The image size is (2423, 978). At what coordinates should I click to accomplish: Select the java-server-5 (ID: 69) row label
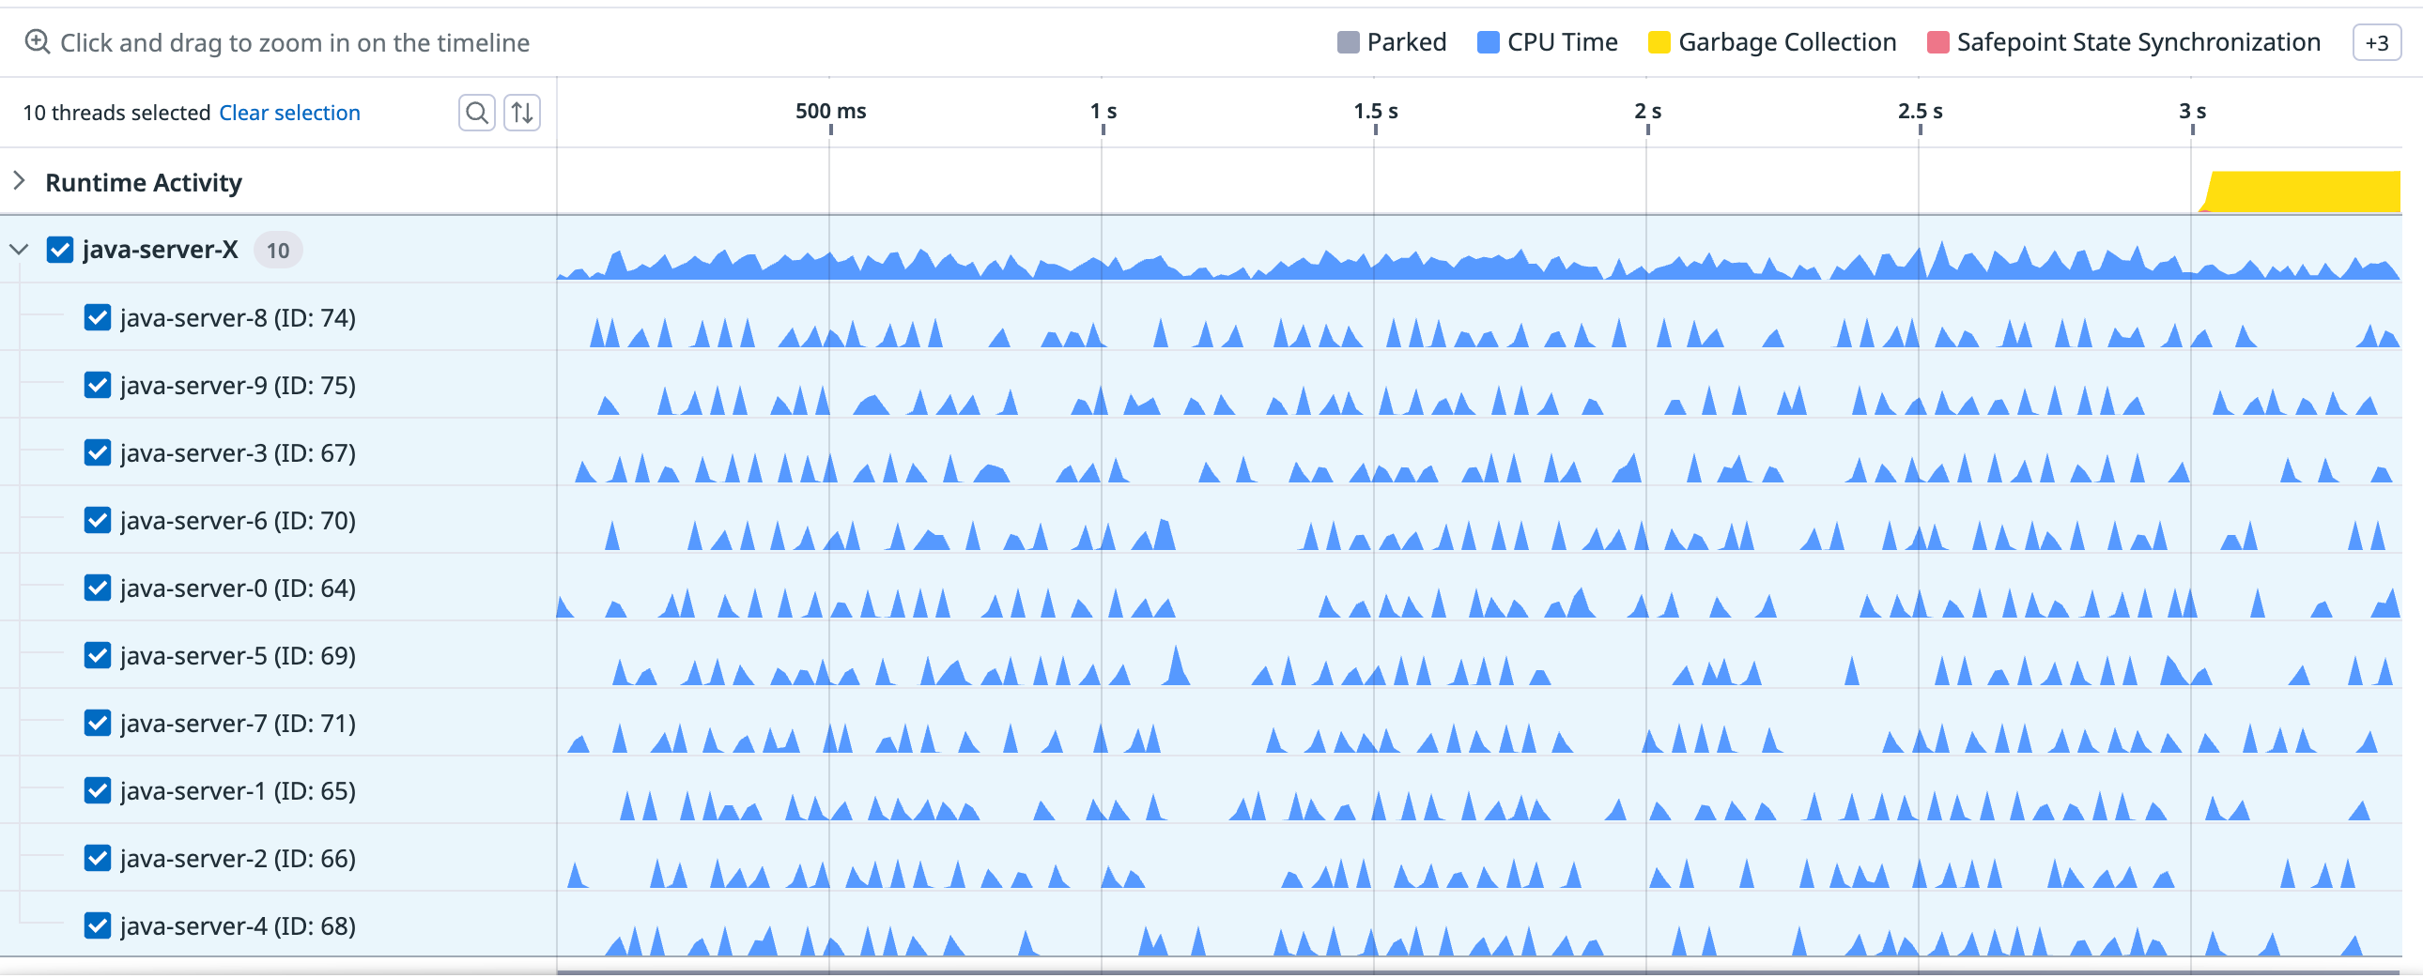237,655
